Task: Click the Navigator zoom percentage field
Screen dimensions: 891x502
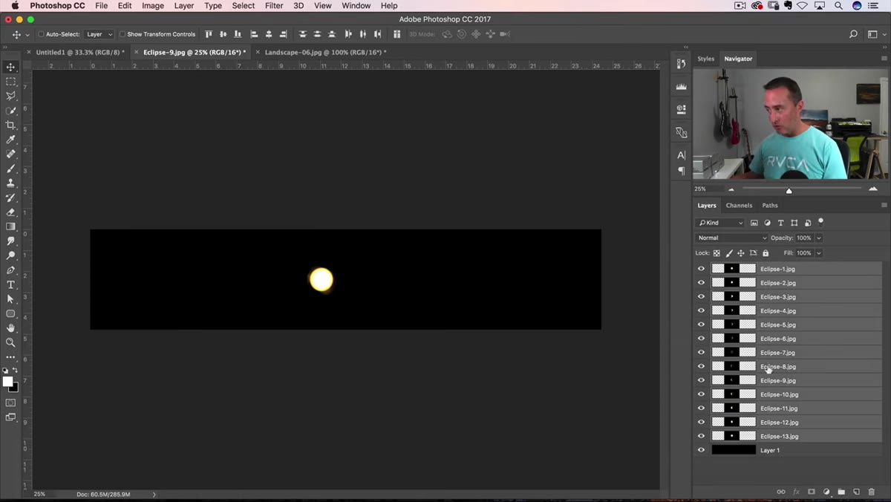Action: tap(702, 189)
